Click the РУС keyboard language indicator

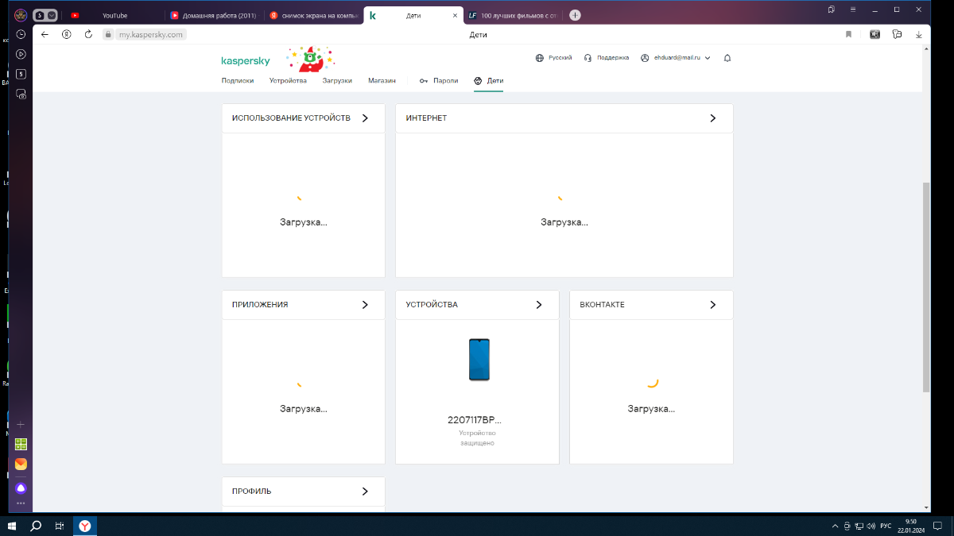click(x=885, y=526)
